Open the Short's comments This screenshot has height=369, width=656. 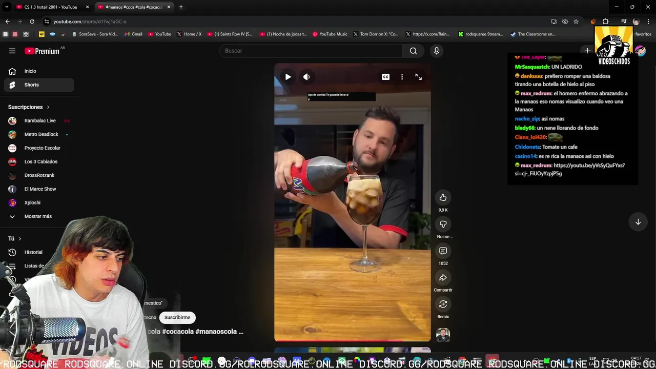point(443,251)
